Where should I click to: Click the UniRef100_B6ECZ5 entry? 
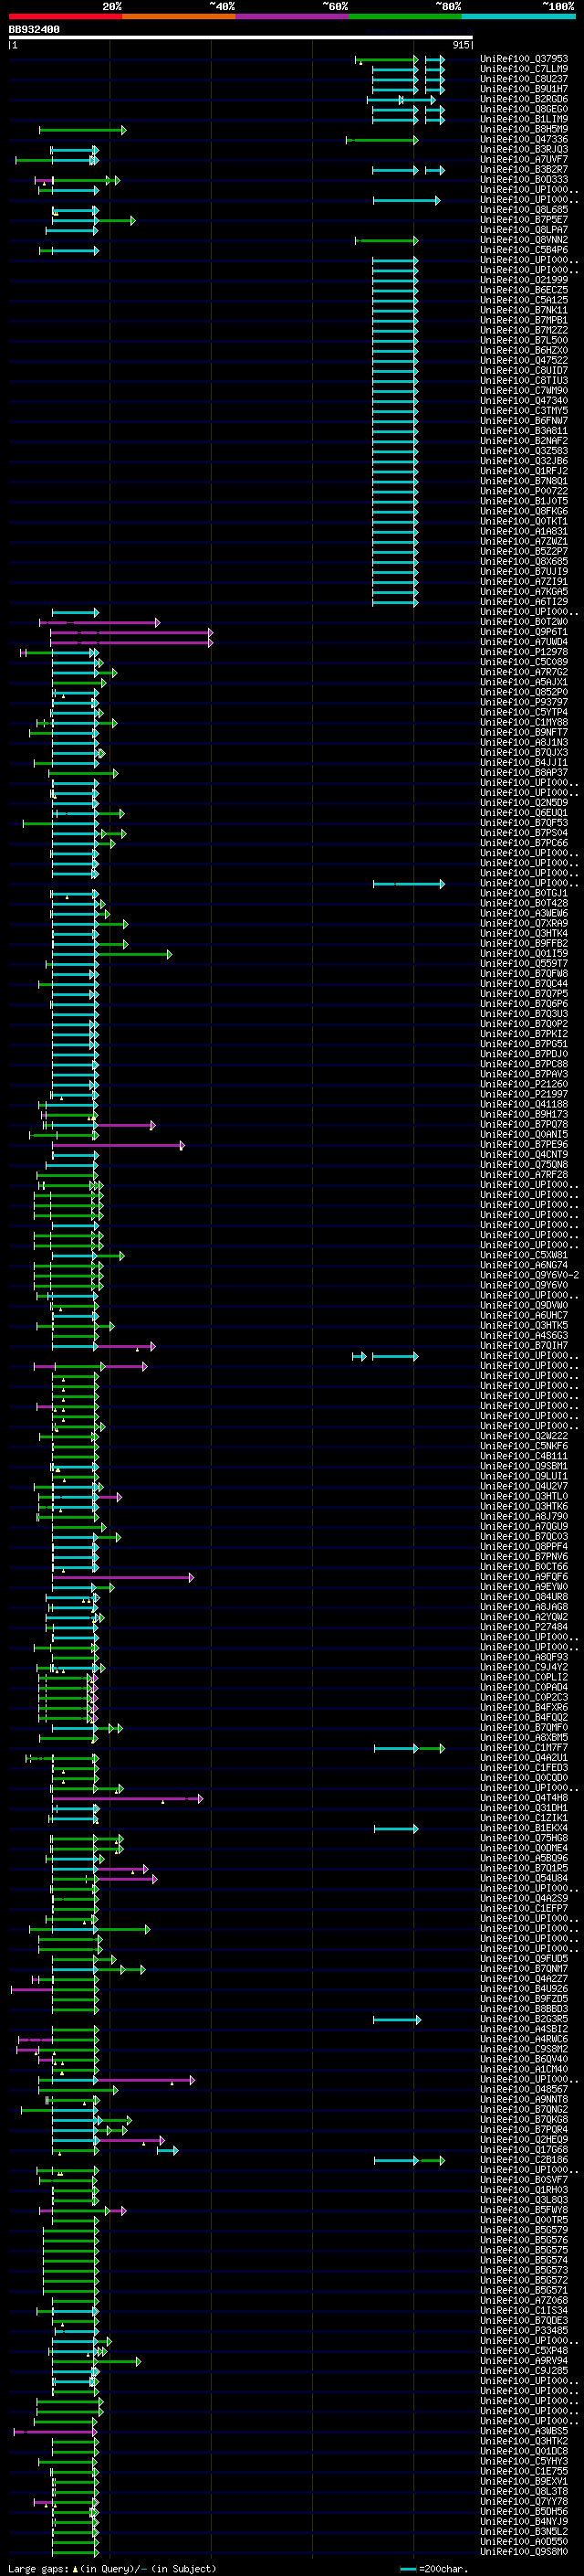coord(524,290)
